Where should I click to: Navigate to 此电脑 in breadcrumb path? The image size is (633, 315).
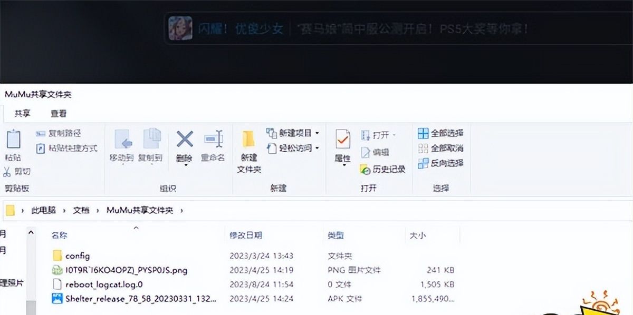pyautogui.click(x=43, y=210)
